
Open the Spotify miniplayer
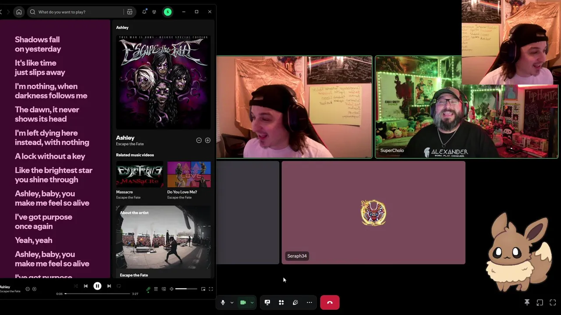click(x=203, y=289)
